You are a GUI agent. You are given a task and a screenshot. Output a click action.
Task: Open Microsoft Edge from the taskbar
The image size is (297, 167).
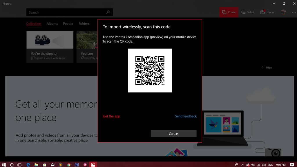28,165
